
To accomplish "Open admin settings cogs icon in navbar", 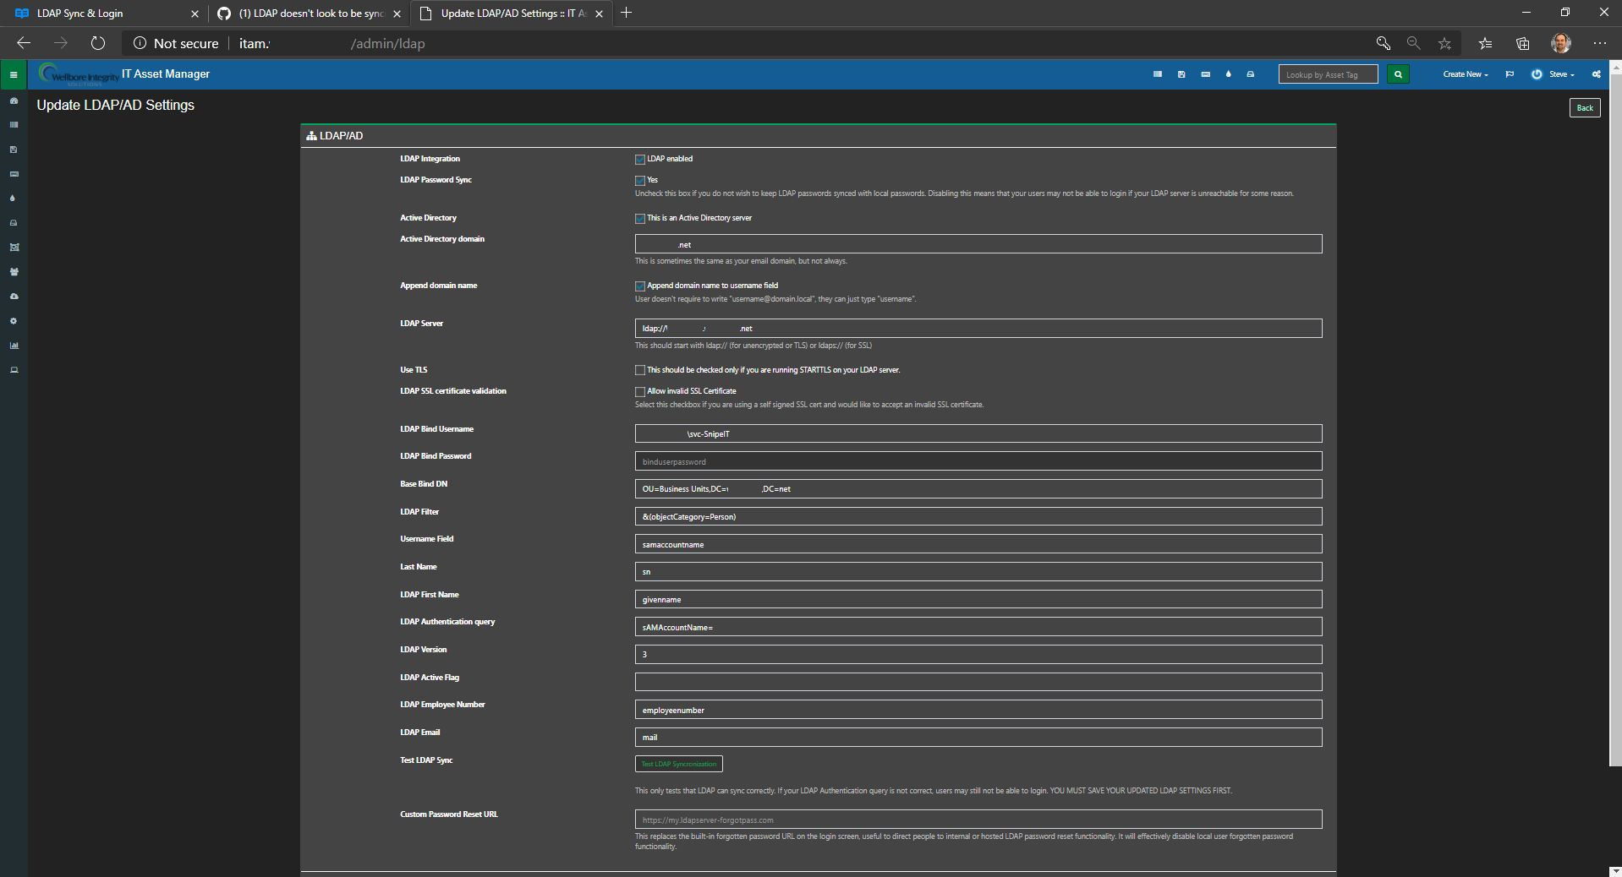I will tap(1597, 74).
